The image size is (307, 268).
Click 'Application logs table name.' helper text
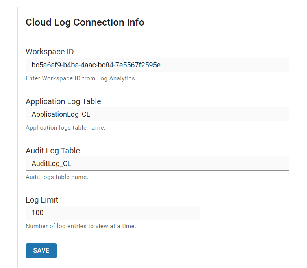click(x=66, y=128)
